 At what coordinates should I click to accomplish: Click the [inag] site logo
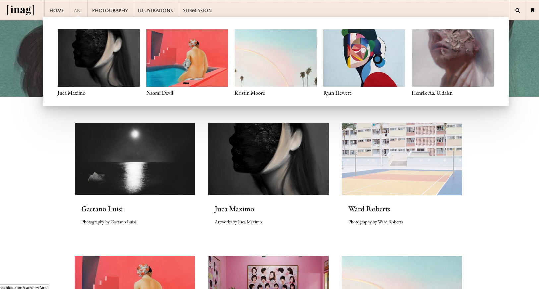click(x=21, y=10)
